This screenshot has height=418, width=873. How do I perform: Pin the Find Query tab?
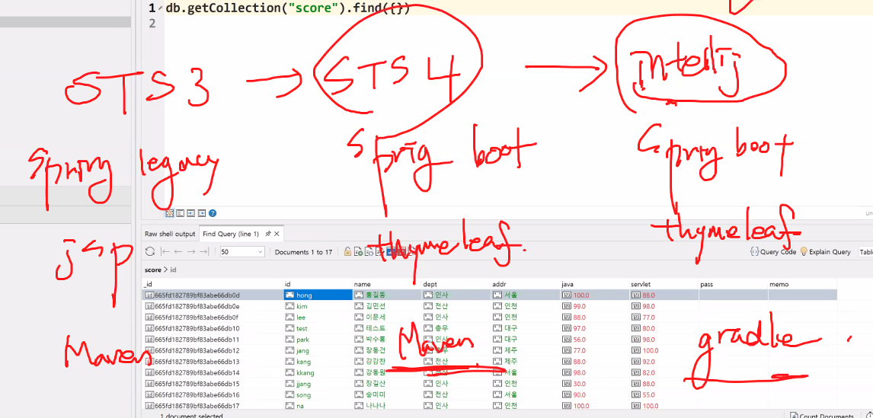(268, 234)
